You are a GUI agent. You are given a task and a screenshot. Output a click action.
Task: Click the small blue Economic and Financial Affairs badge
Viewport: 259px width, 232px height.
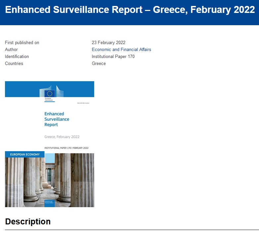49,203
